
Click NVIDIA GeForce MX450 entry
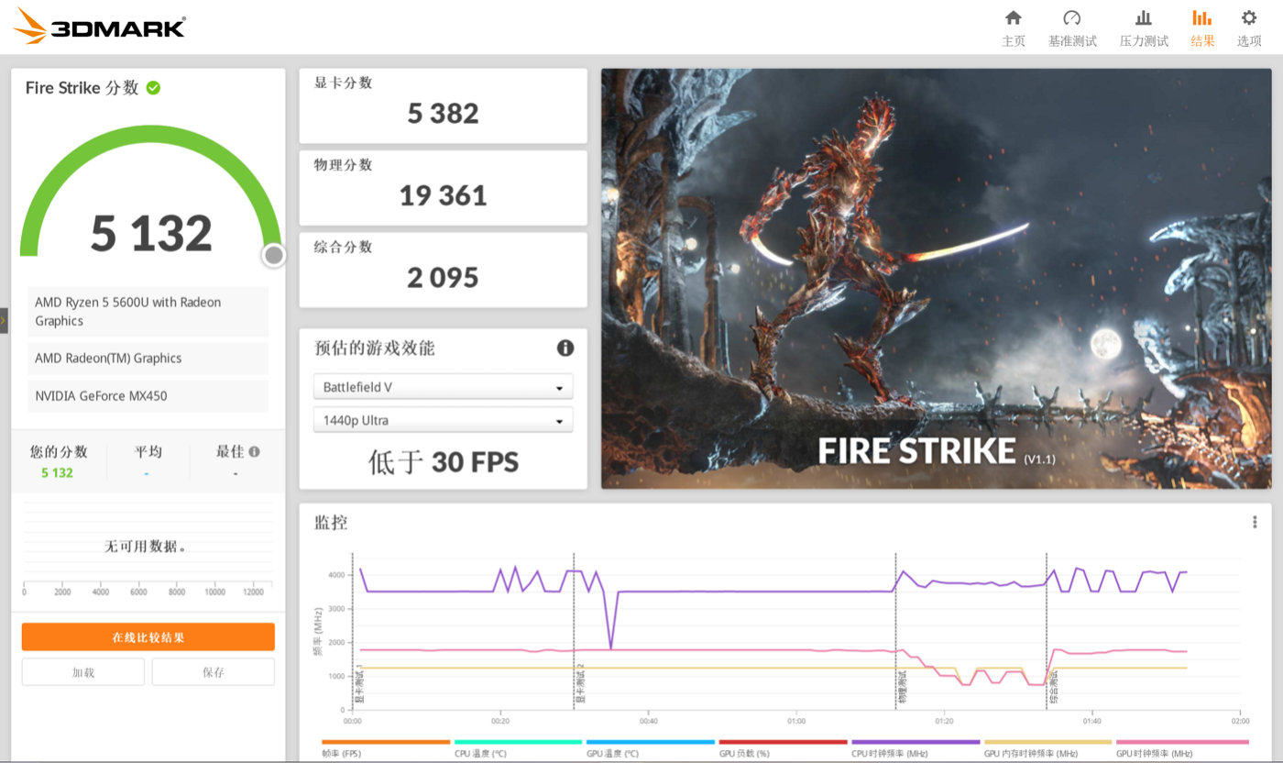[148, 396]
